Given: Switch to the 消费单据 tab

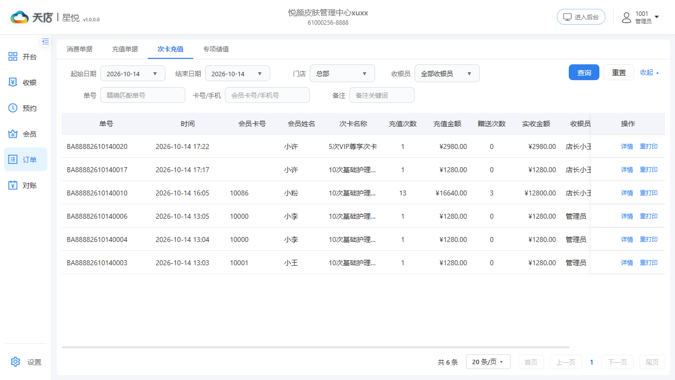Looking at the screenshot, I should point(80,49).
